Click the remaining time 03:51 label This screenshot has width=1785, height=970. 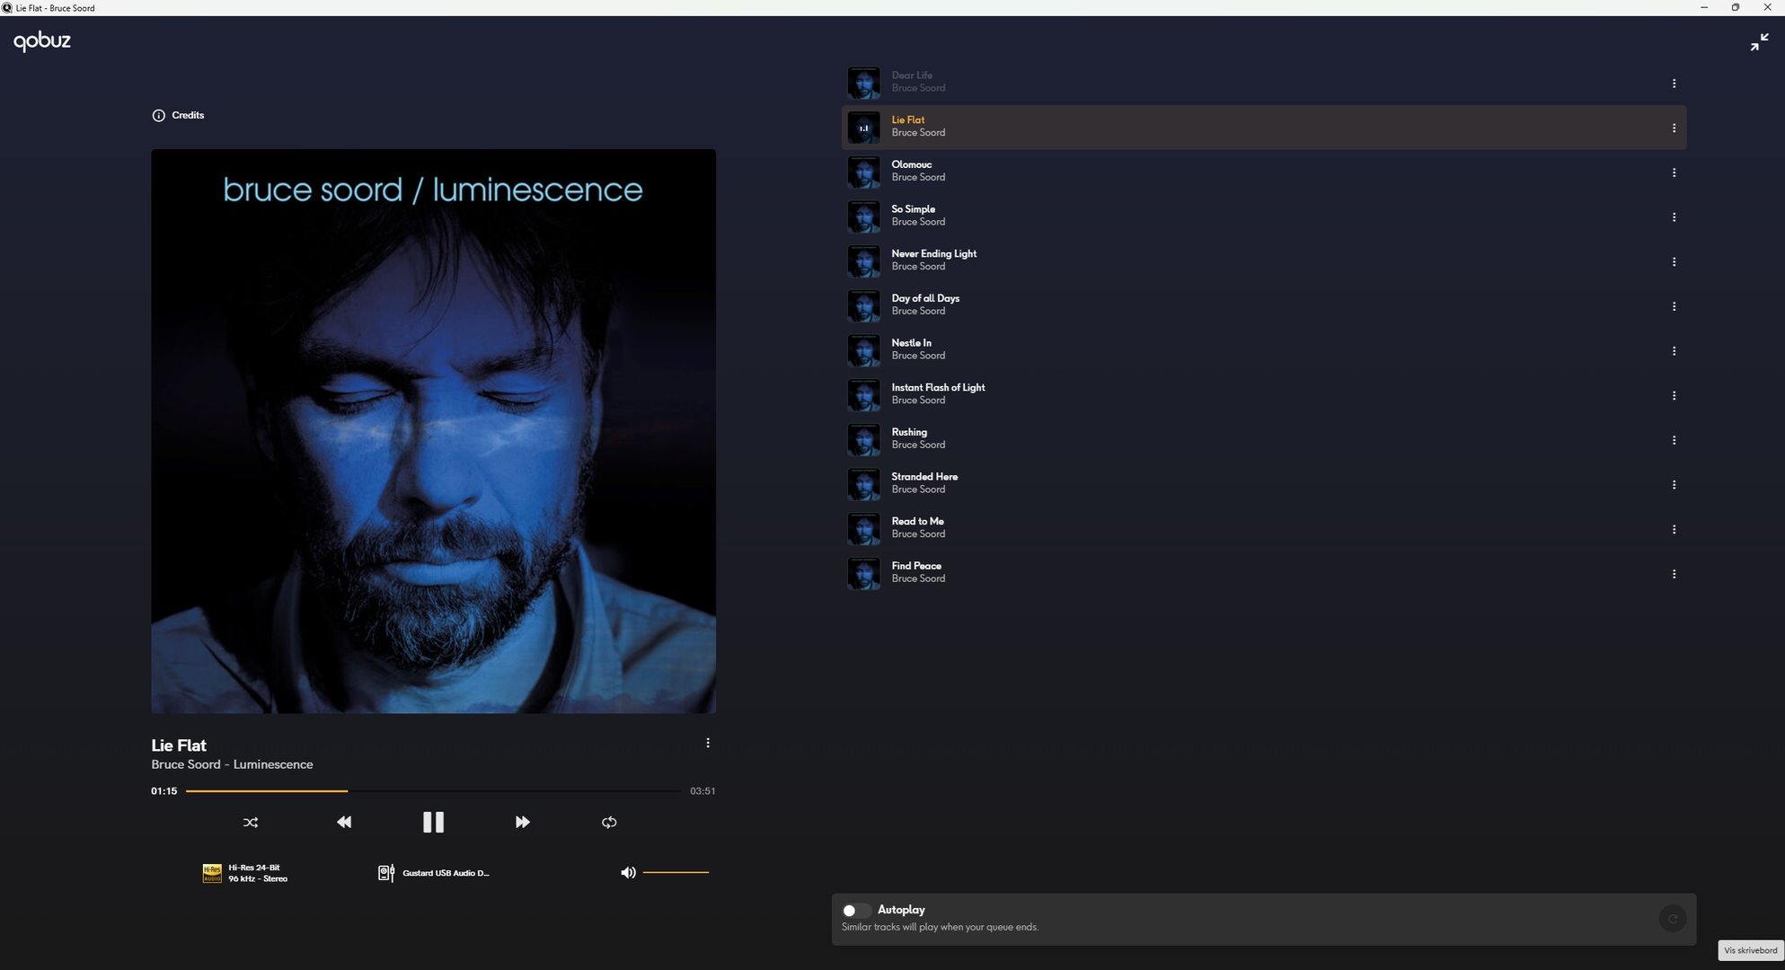coord(703,791)
